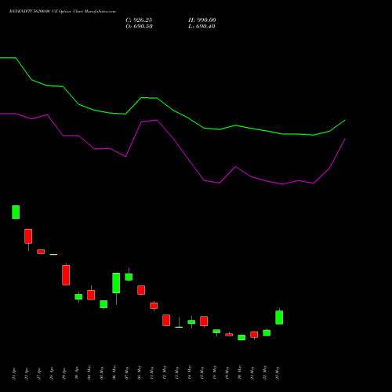This screenshot has width=392, height=392.
Task: Click the 28 Apr date label
Action: [x=52, y=373]
